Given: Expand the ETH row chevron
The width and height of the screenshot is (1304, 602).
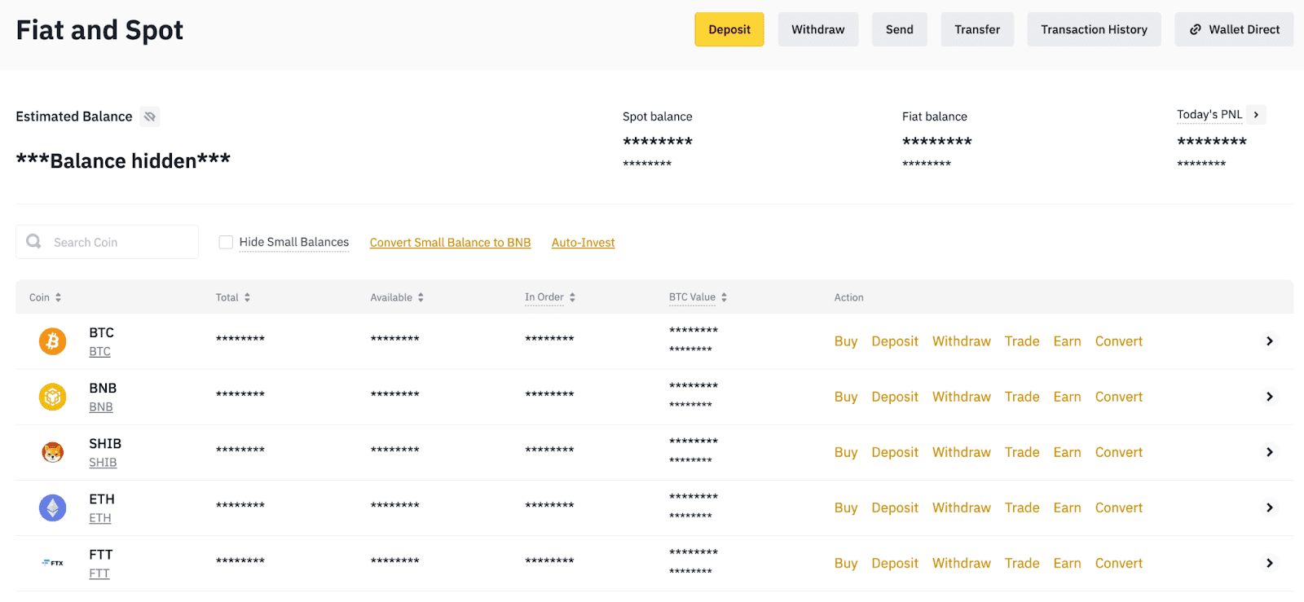Looking at the screenshot, I should [x=1269, y=508].
